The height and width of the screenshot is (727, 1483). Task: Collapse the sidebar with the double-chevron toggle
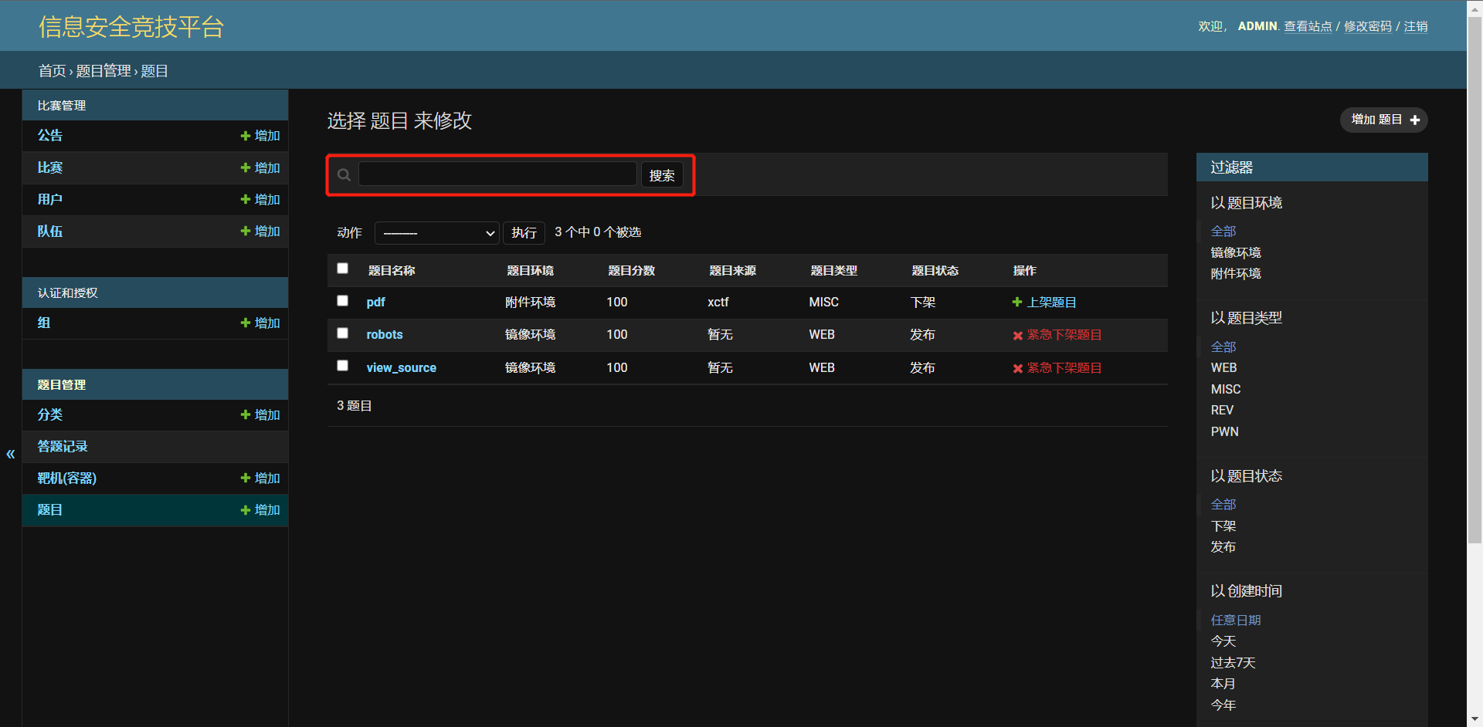point(11,454)
